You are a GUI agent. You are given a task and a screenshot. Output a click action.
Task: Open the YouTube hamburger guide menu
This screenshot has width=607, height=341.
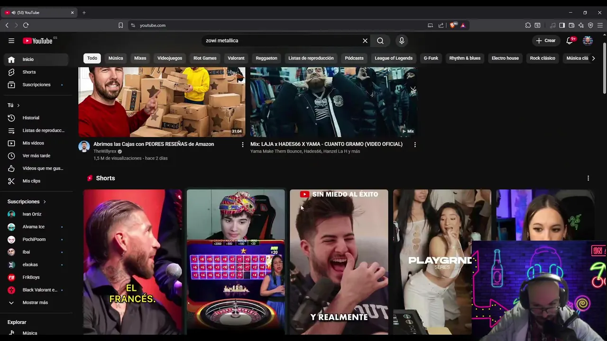tap(11, 41)
